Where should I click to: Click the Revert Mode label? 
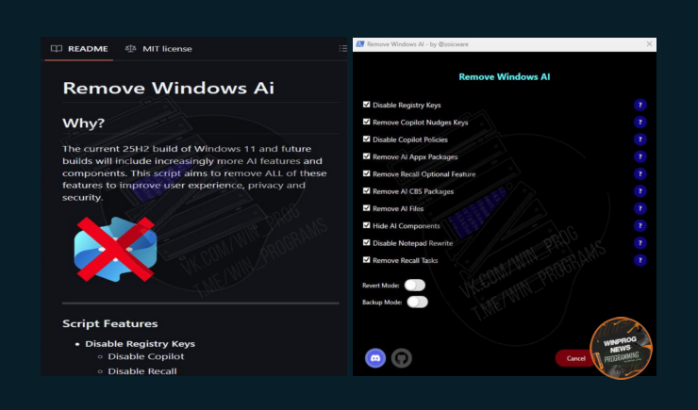(381, 285)
